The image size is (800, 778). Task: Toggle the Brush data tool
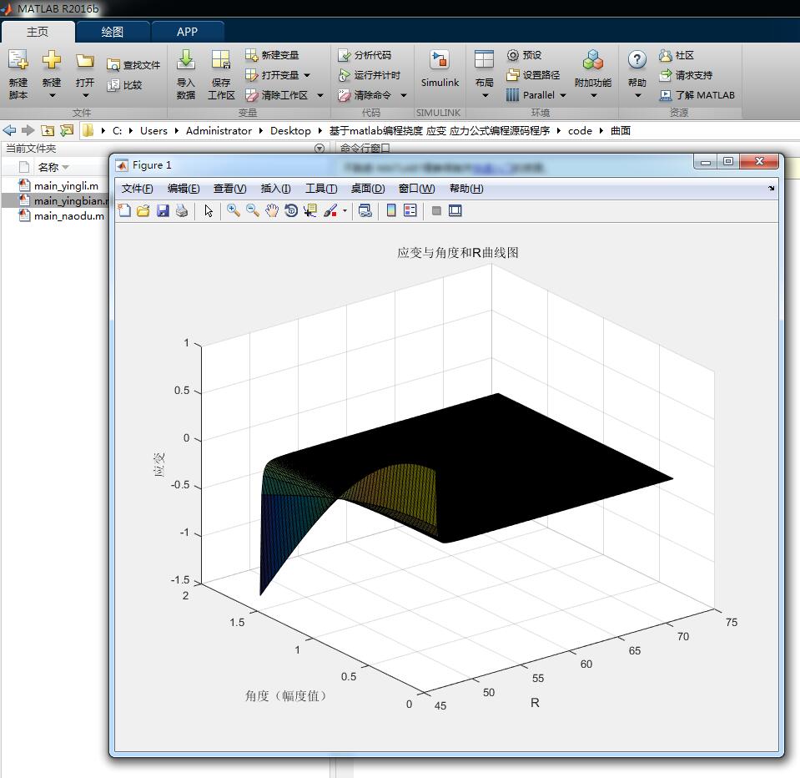(x=330, y=210)
